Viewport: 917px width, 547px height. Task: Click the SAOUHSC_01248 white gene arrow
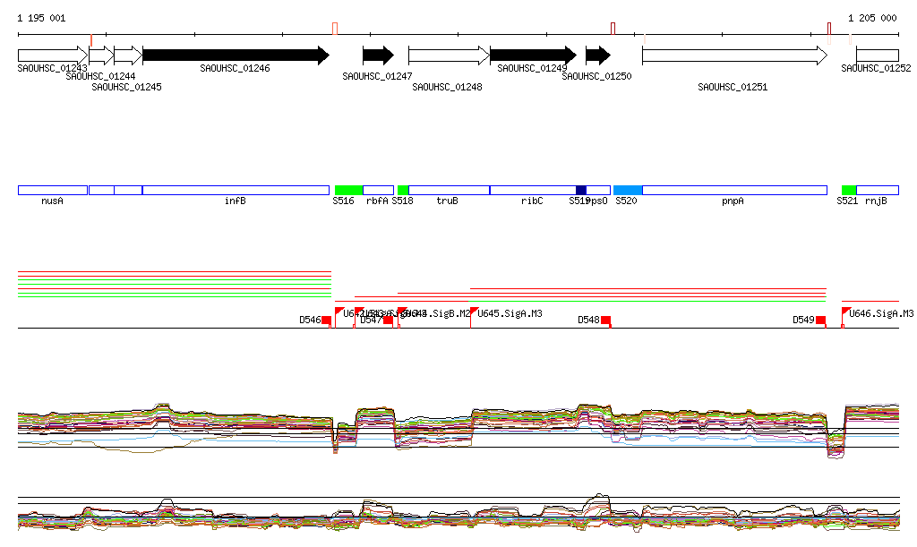(x=448, y=56)
